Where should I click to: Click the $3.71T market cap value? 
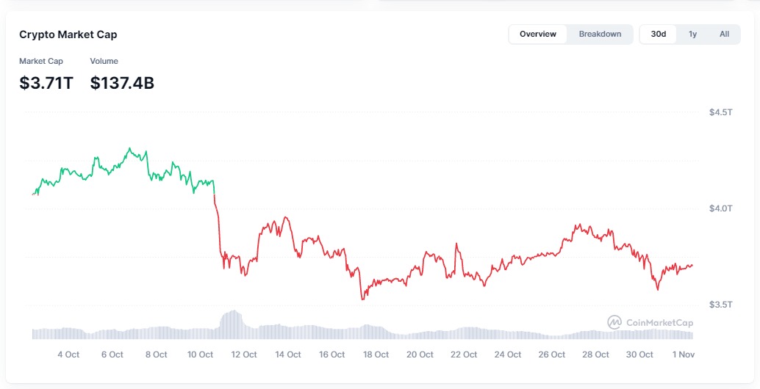[46, 83]
